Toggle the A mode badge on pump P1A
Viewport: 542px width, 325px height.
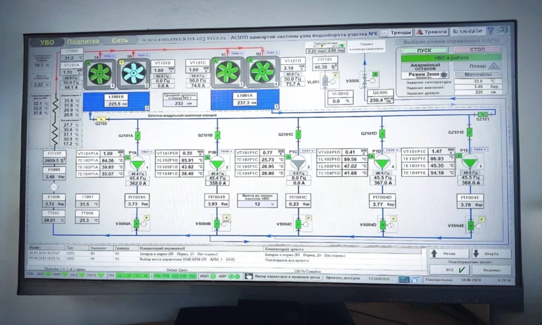pyautogui.click(x=128, y=158)
